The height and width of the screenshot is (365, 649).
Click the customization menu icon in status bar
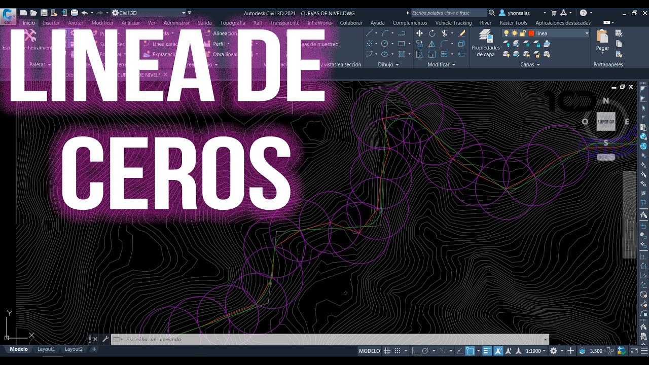pos(644,351)
